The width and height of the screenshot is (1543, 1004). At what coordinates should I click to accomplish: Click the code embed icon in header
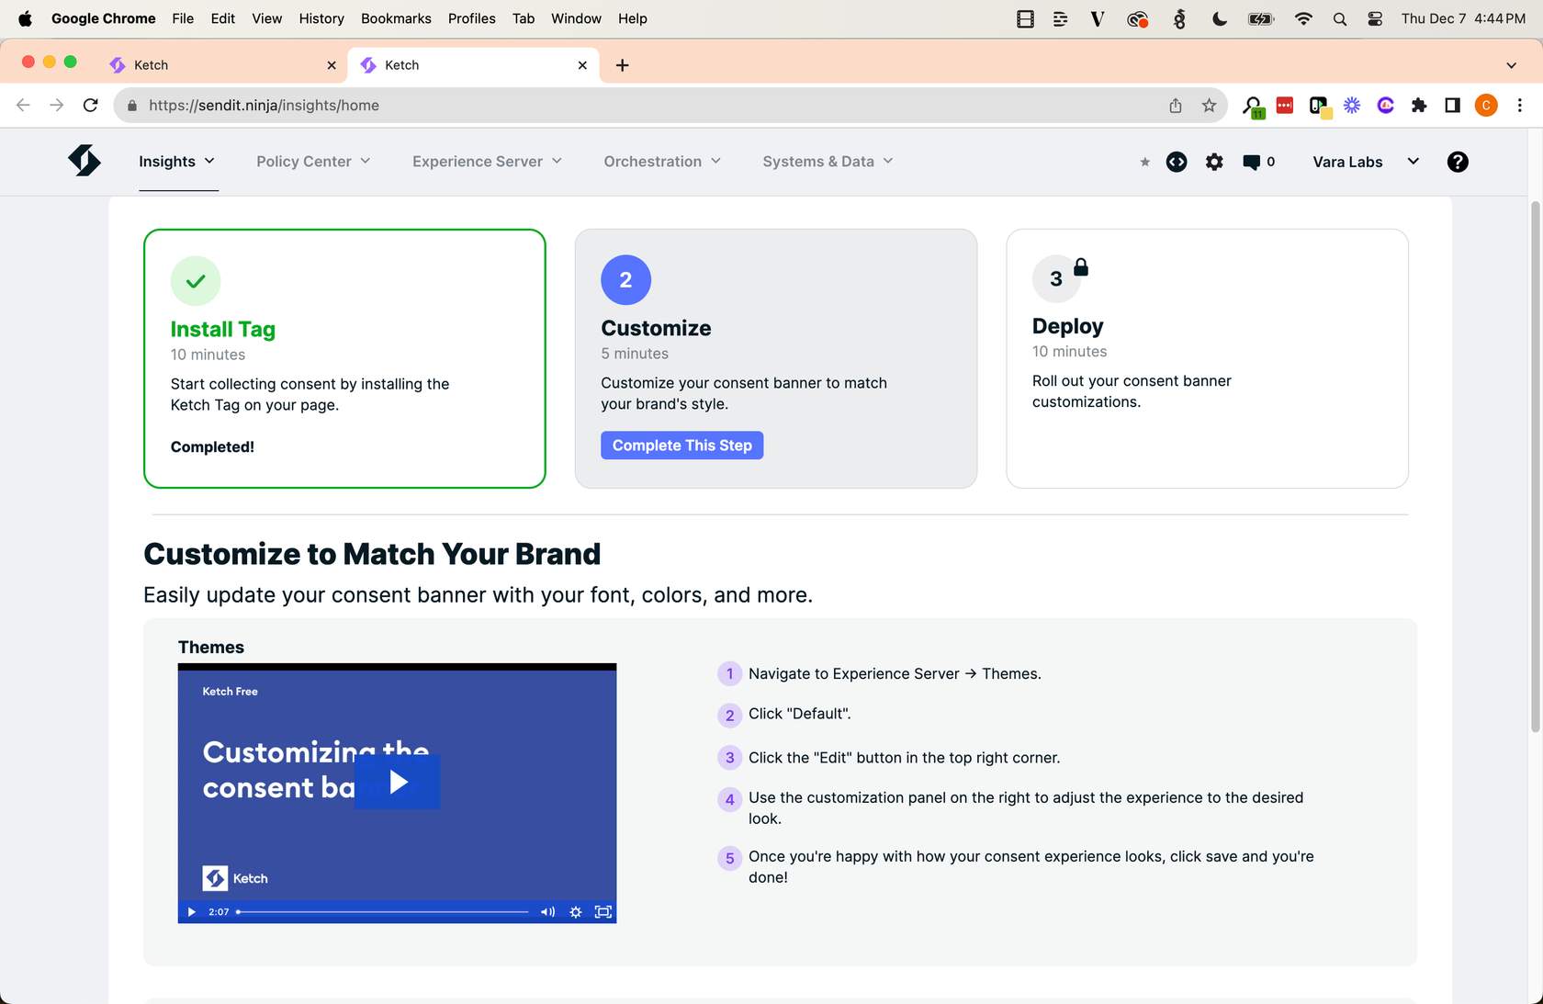(x=1177, y=162)
